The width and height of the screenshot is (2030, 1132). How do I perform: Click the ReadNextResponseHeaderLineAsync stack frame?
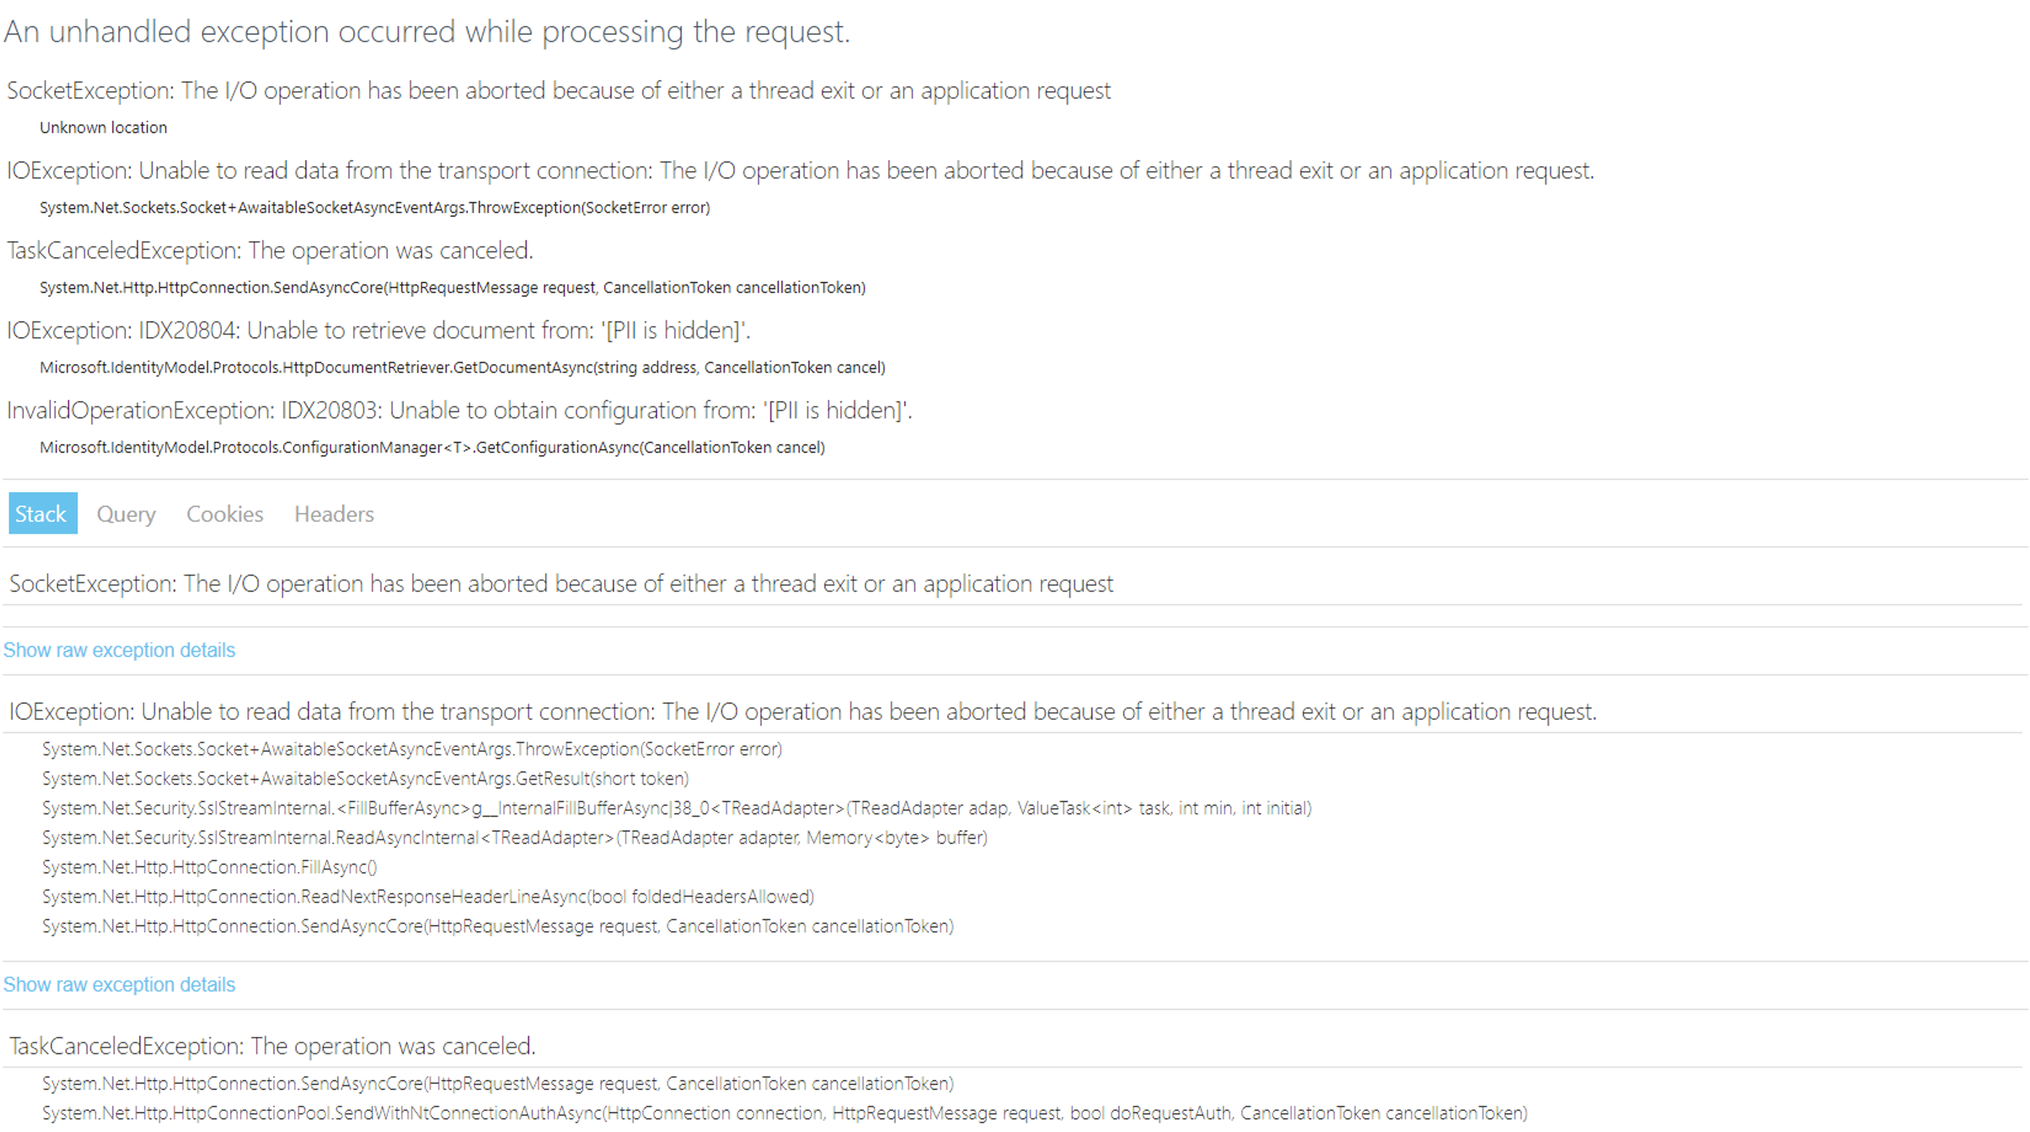click(427, 897)
